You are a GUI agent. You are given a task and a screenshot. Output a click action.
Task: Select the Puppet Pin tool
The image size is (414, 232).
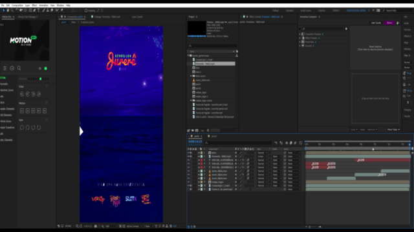click(x=62, y=10)
